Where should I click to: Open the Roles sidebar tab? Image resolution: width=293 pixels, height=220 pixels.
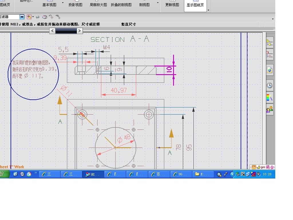270,110
